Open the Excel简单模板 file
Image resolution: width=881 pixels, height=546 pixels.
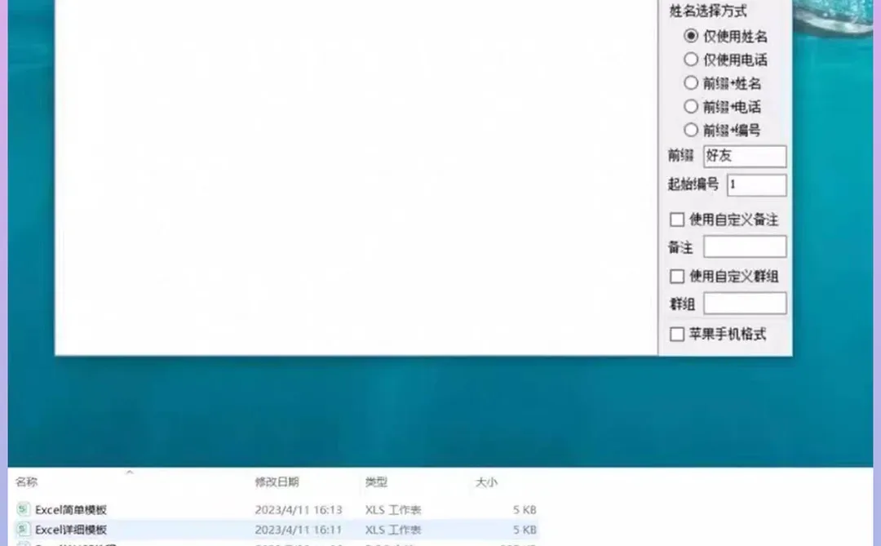pyautogui.click(x=73, y=509)
